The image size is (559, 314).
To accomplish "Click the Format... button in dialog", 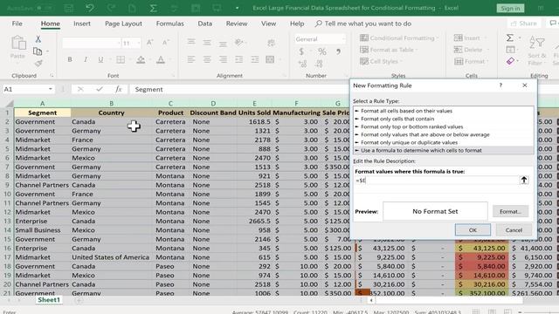I will click(x=510, y=211).
